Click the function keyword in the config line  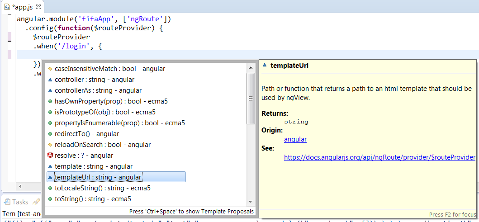click(x=74, y=28)
